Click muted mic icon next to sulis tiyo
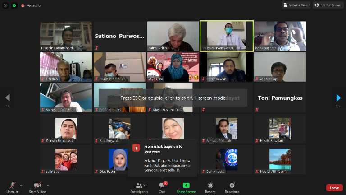This screenshot has width=346, height=195. 43,172
